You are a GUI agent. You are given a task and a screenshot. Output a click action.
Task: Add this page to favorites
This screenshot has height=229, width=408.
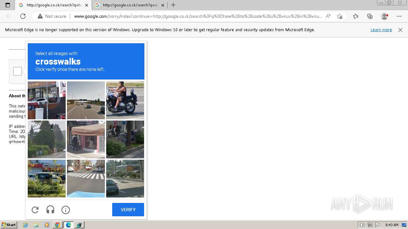pos(339,16)
